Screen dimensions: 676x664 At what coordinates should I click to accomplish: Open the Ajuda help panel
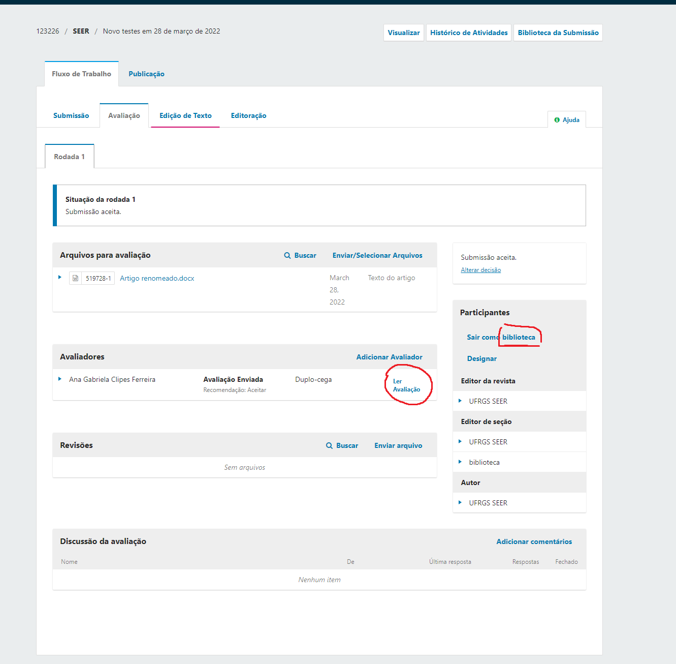pos(567,120)
